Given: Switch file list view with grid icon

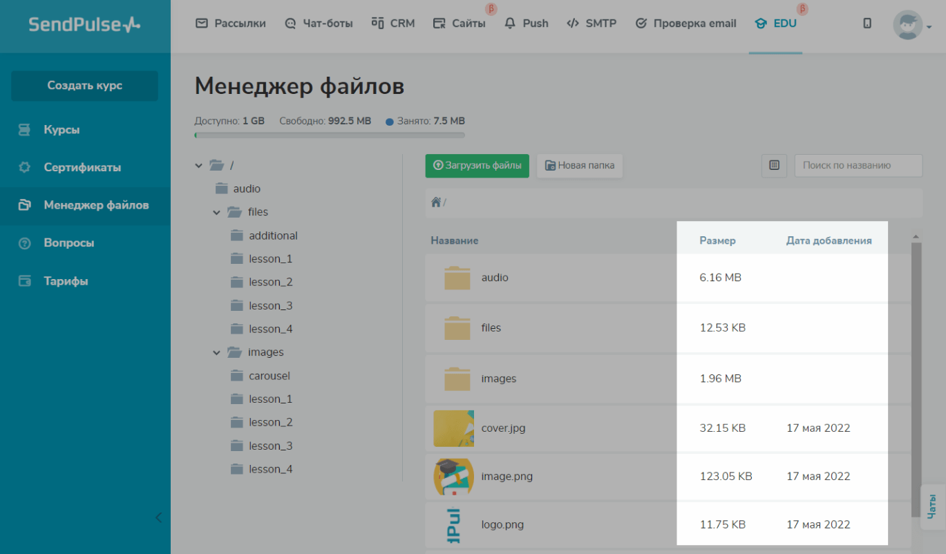Looking at the screenshot, I should click(774, 166).
